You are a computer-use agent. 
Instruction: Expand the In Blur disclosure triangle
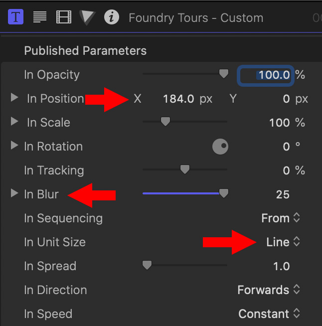point(14,193)
